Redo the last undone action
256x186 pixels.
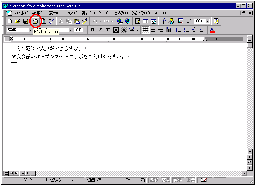coord(106,21)
